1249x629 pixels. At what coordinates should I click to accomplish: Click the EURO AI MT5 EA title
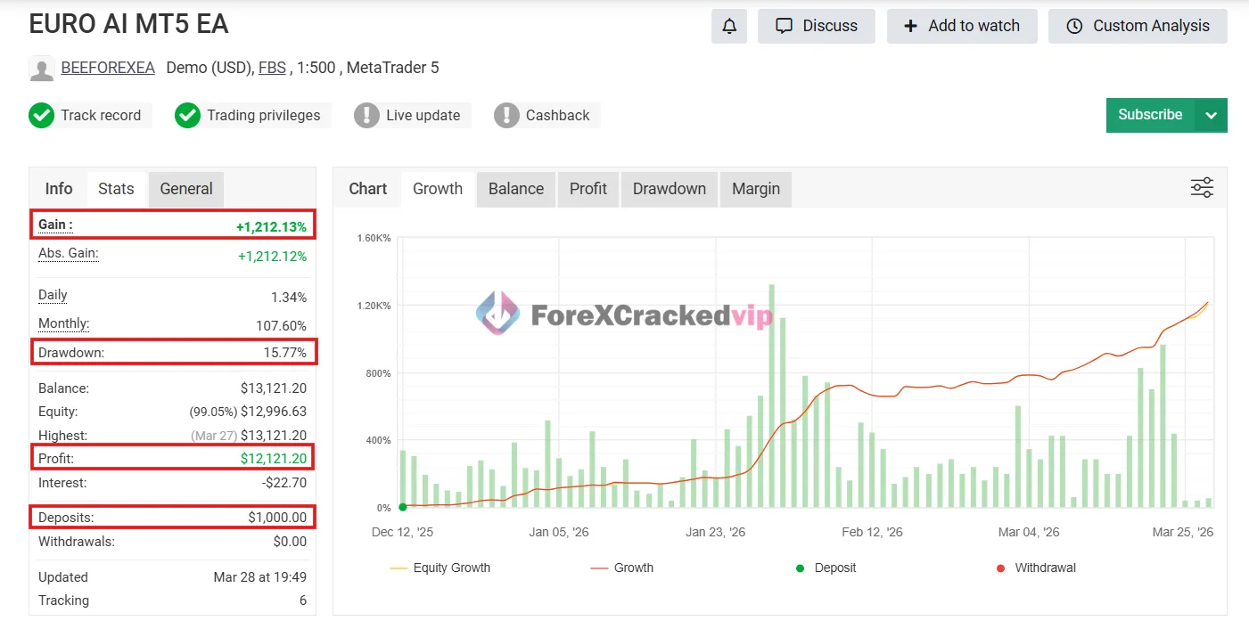click(129, 24)
